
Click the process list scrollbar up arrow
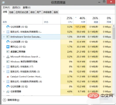[114, 26]
